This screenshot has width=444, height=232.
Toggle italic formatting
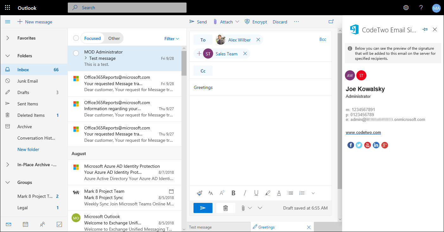(245, 193)
